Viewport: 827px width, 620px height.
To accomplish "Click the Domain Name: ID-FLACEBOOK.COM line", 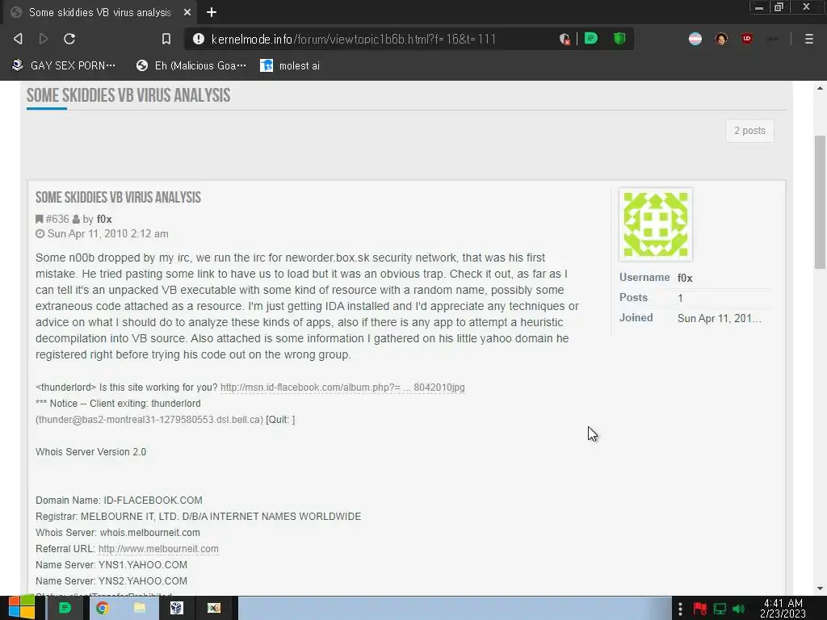I will (119, 501).
